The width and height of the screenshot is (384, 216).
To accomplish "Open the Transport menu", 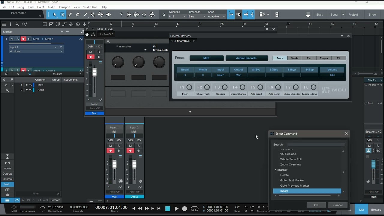I will (x=64, y=7).
